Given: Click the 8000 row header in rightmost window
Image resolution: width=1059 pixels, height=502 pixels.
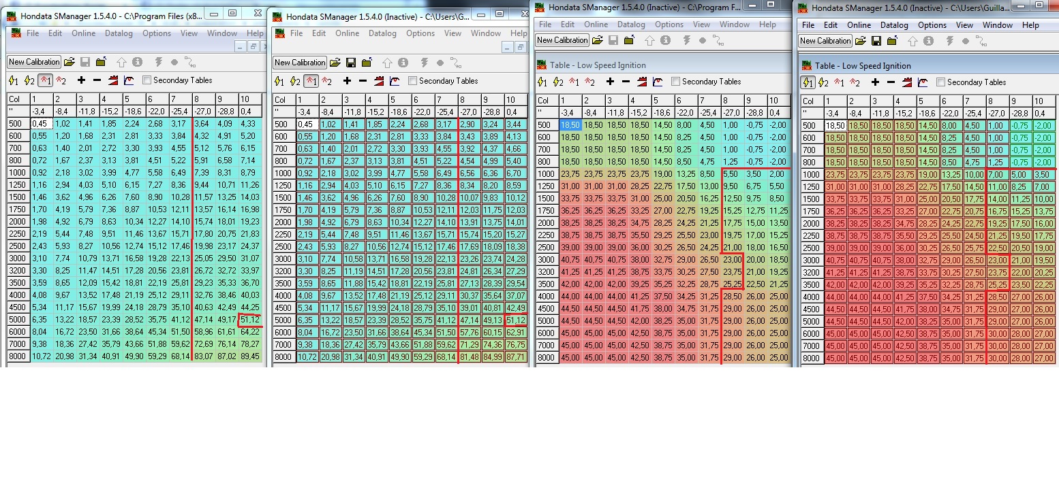Looking at the screenshot, I should tap(811, 358).
